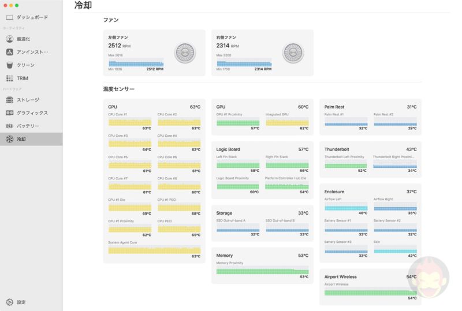The width and height of the screenshot is (462, 311).
Task: Click the right fan (右側ファン) fan graphic
Action: pos(293,53)
